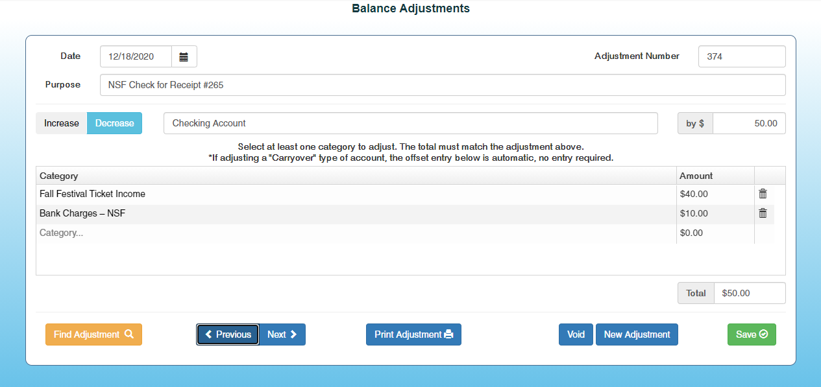
Task: Go to the Previous adjustment
Action: tap(228, 334)
